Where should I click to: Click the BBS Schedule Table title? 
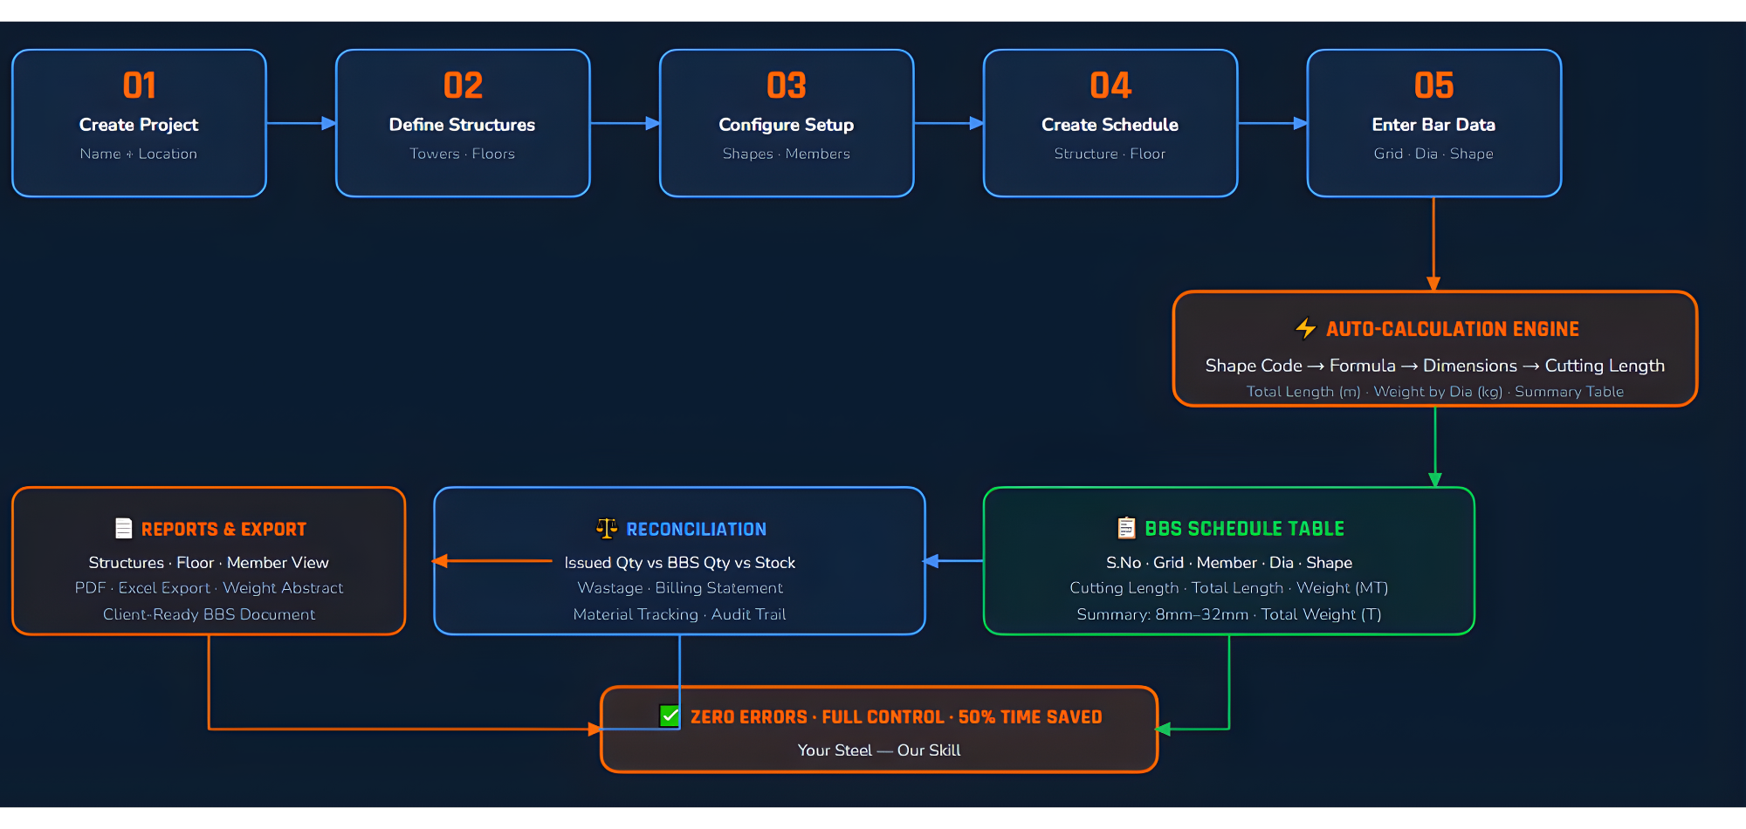[x=1244, y=529]
